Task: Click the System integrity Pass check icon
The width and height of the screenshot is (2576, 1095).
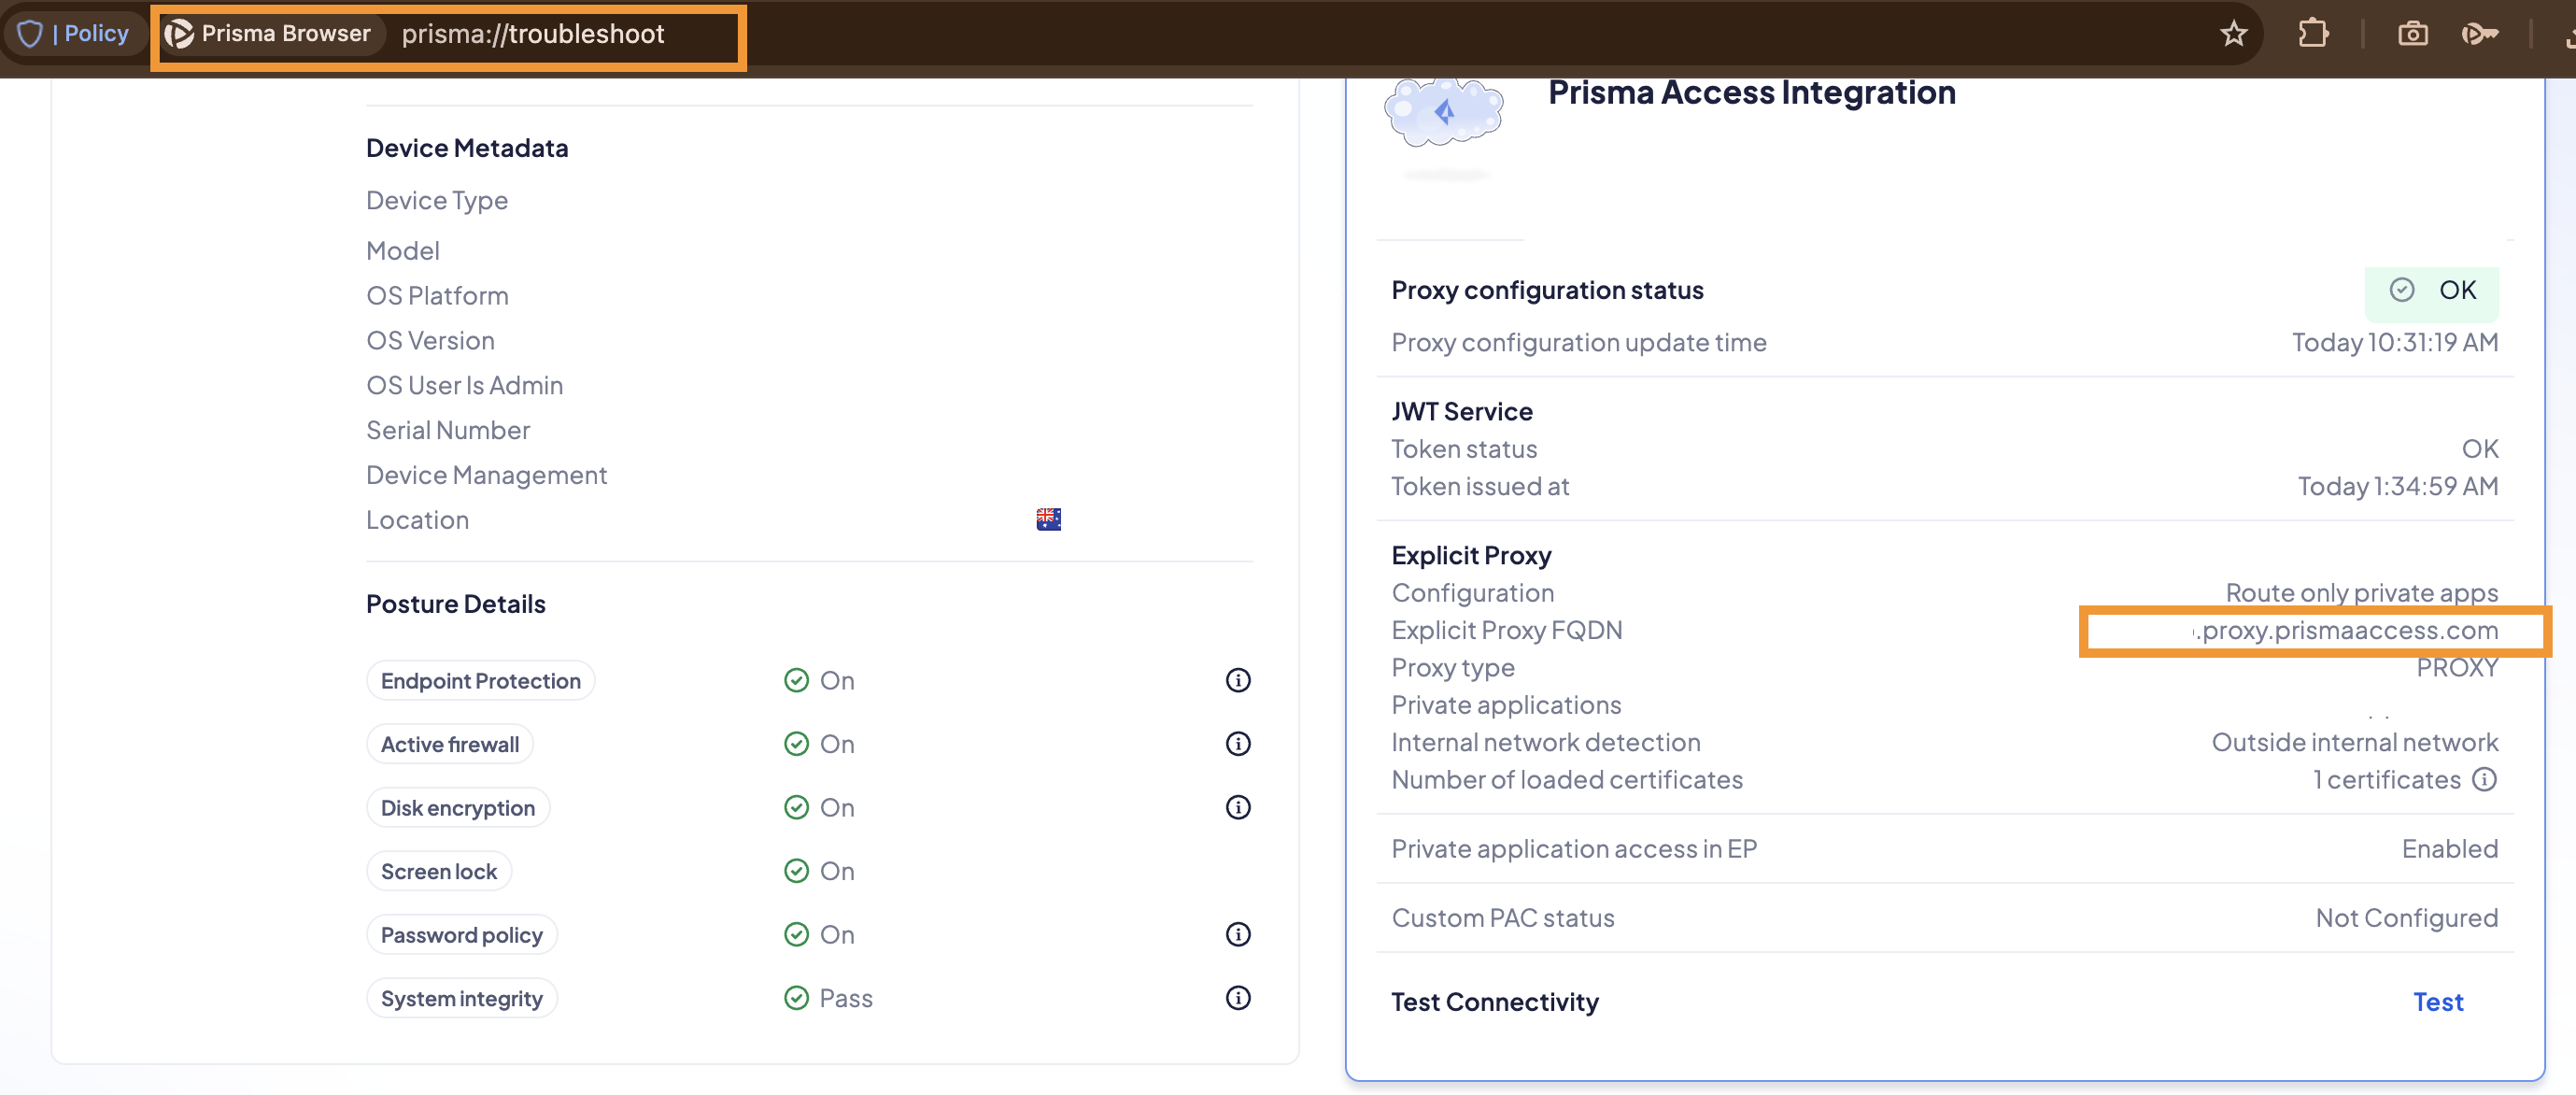Action: pos(796,998)
